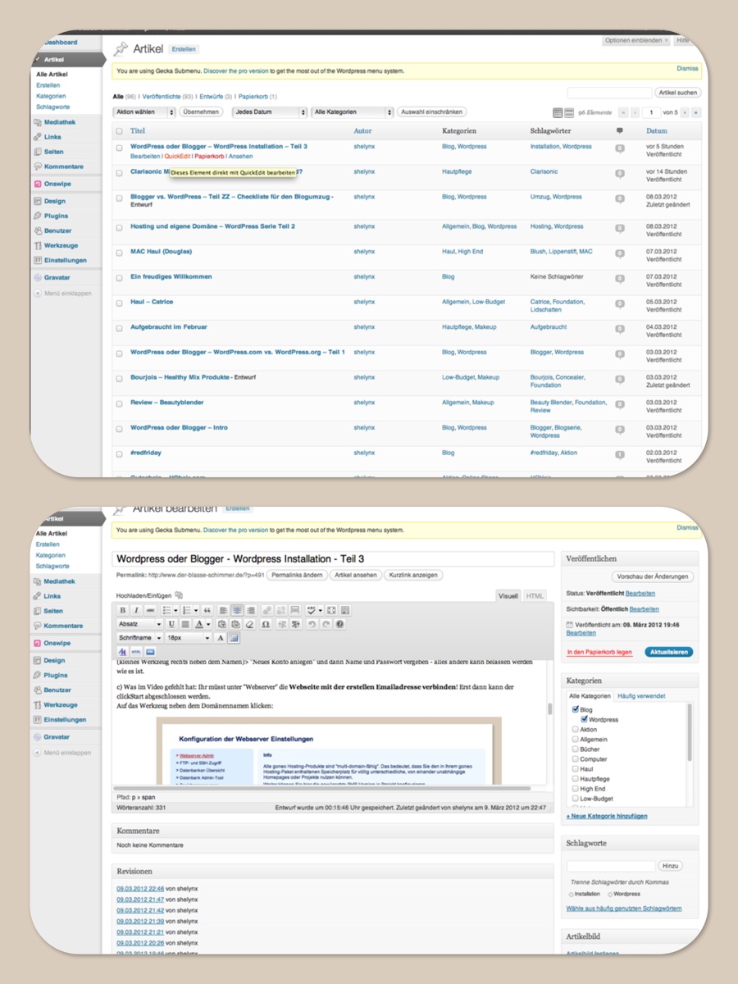Remove the Wordpress tag with its x icon
738x984 pixels.
pyautogui.click(x=609, y=895)
